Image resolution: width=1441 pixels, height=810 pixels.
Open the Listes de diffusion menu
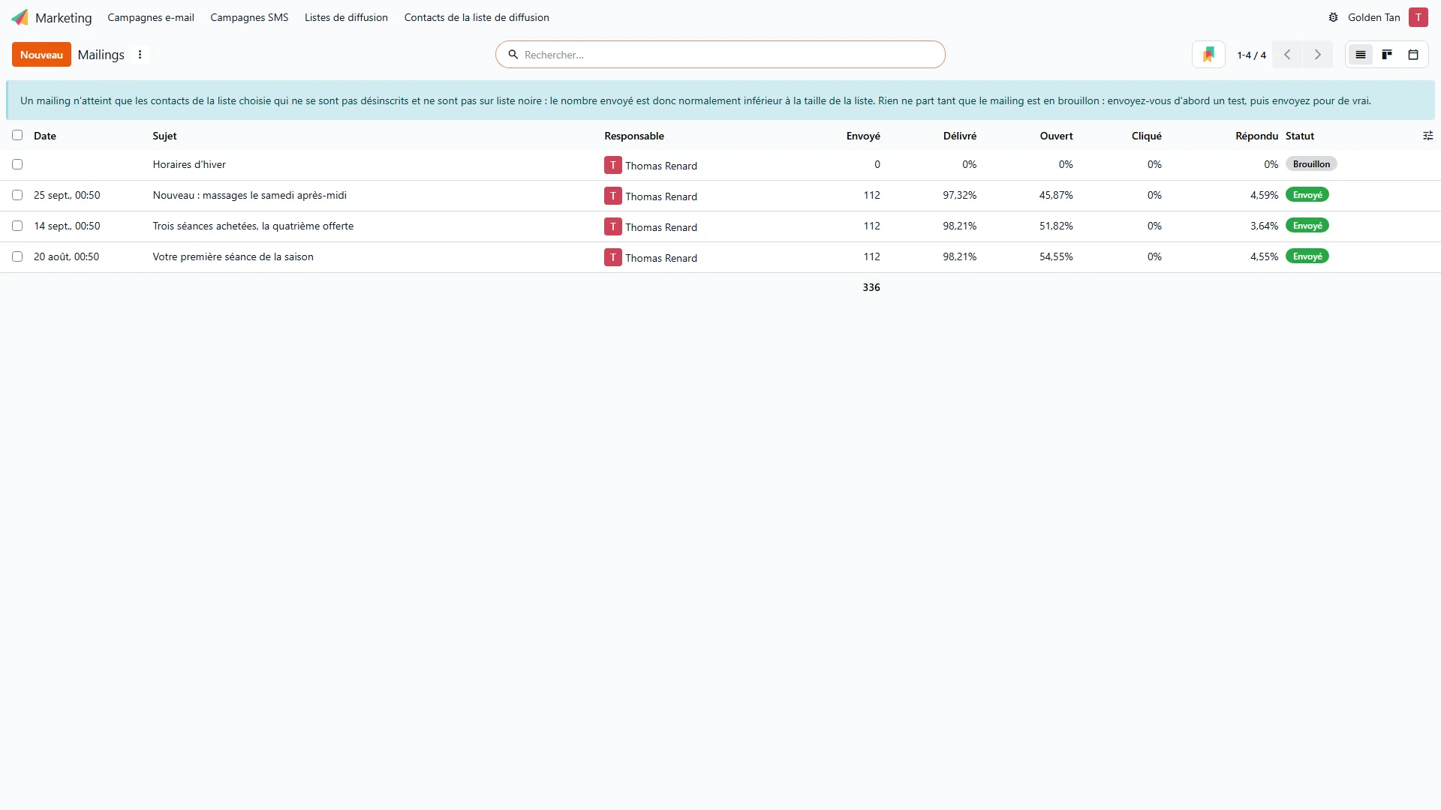(x=346, y=17)
